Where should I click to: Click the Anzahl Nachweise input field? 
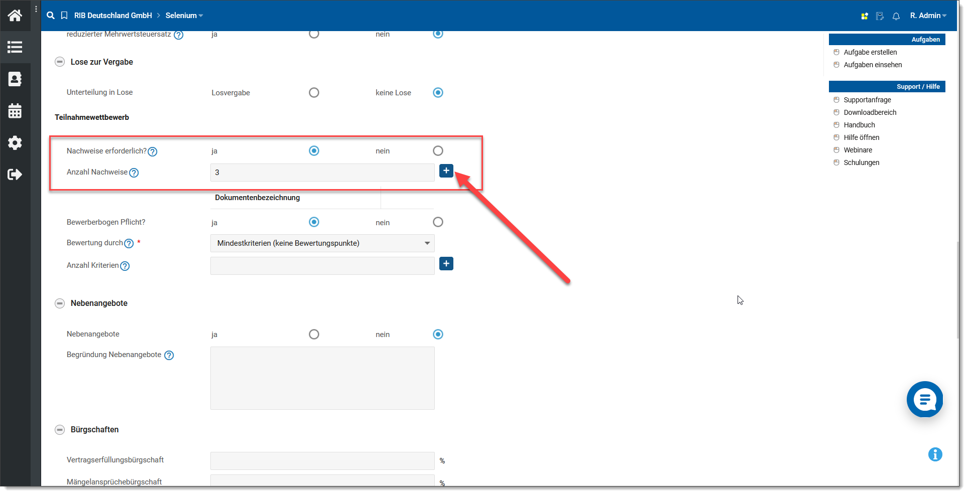coord(322,173)
